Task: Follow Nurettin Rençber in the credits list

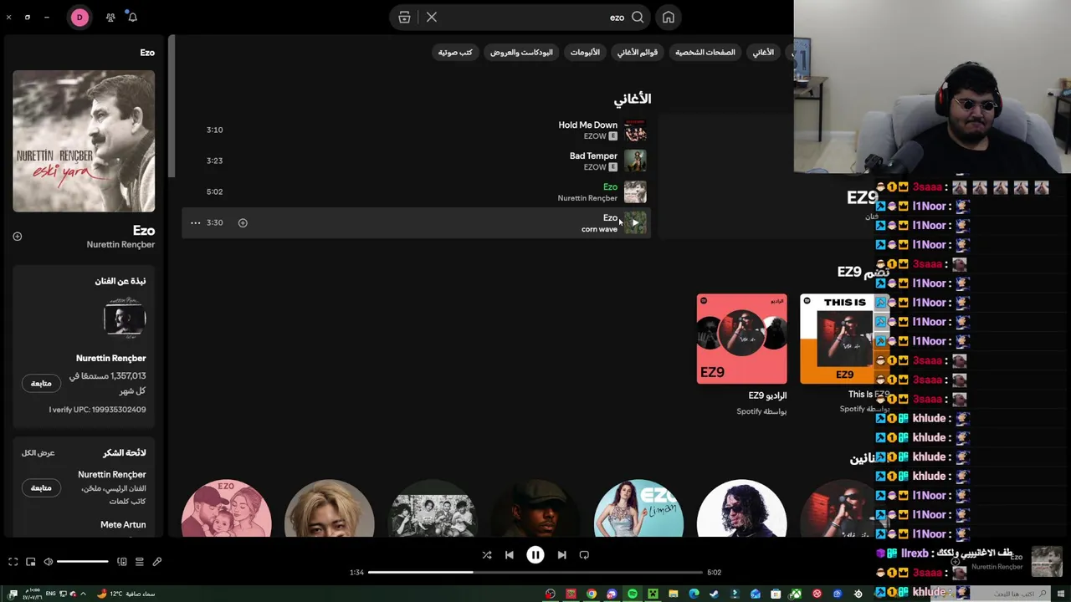Action: click(x=41, y=487)
